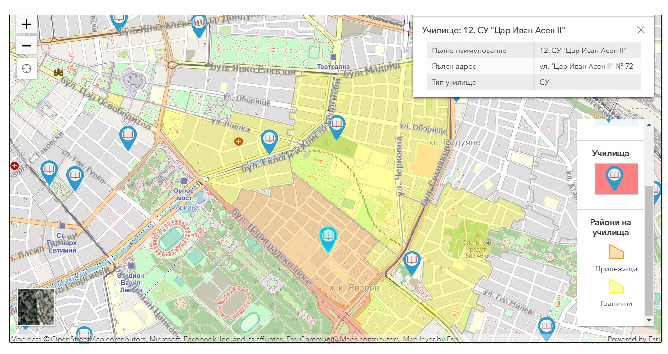Open school marker below Княз Александър Дондуков label
The image size is (668, 354).
pyautogui.click(x=199, y=26)
